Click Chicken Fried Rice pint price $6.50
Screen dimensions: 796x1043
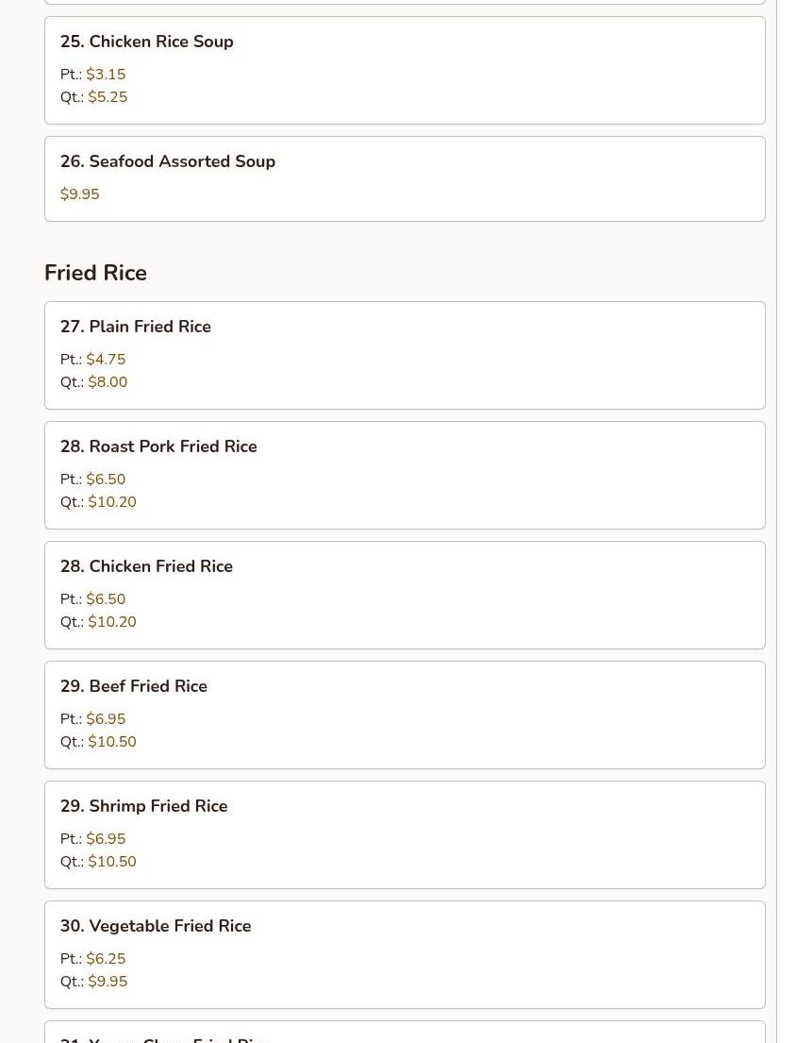[x=106, y=599]
